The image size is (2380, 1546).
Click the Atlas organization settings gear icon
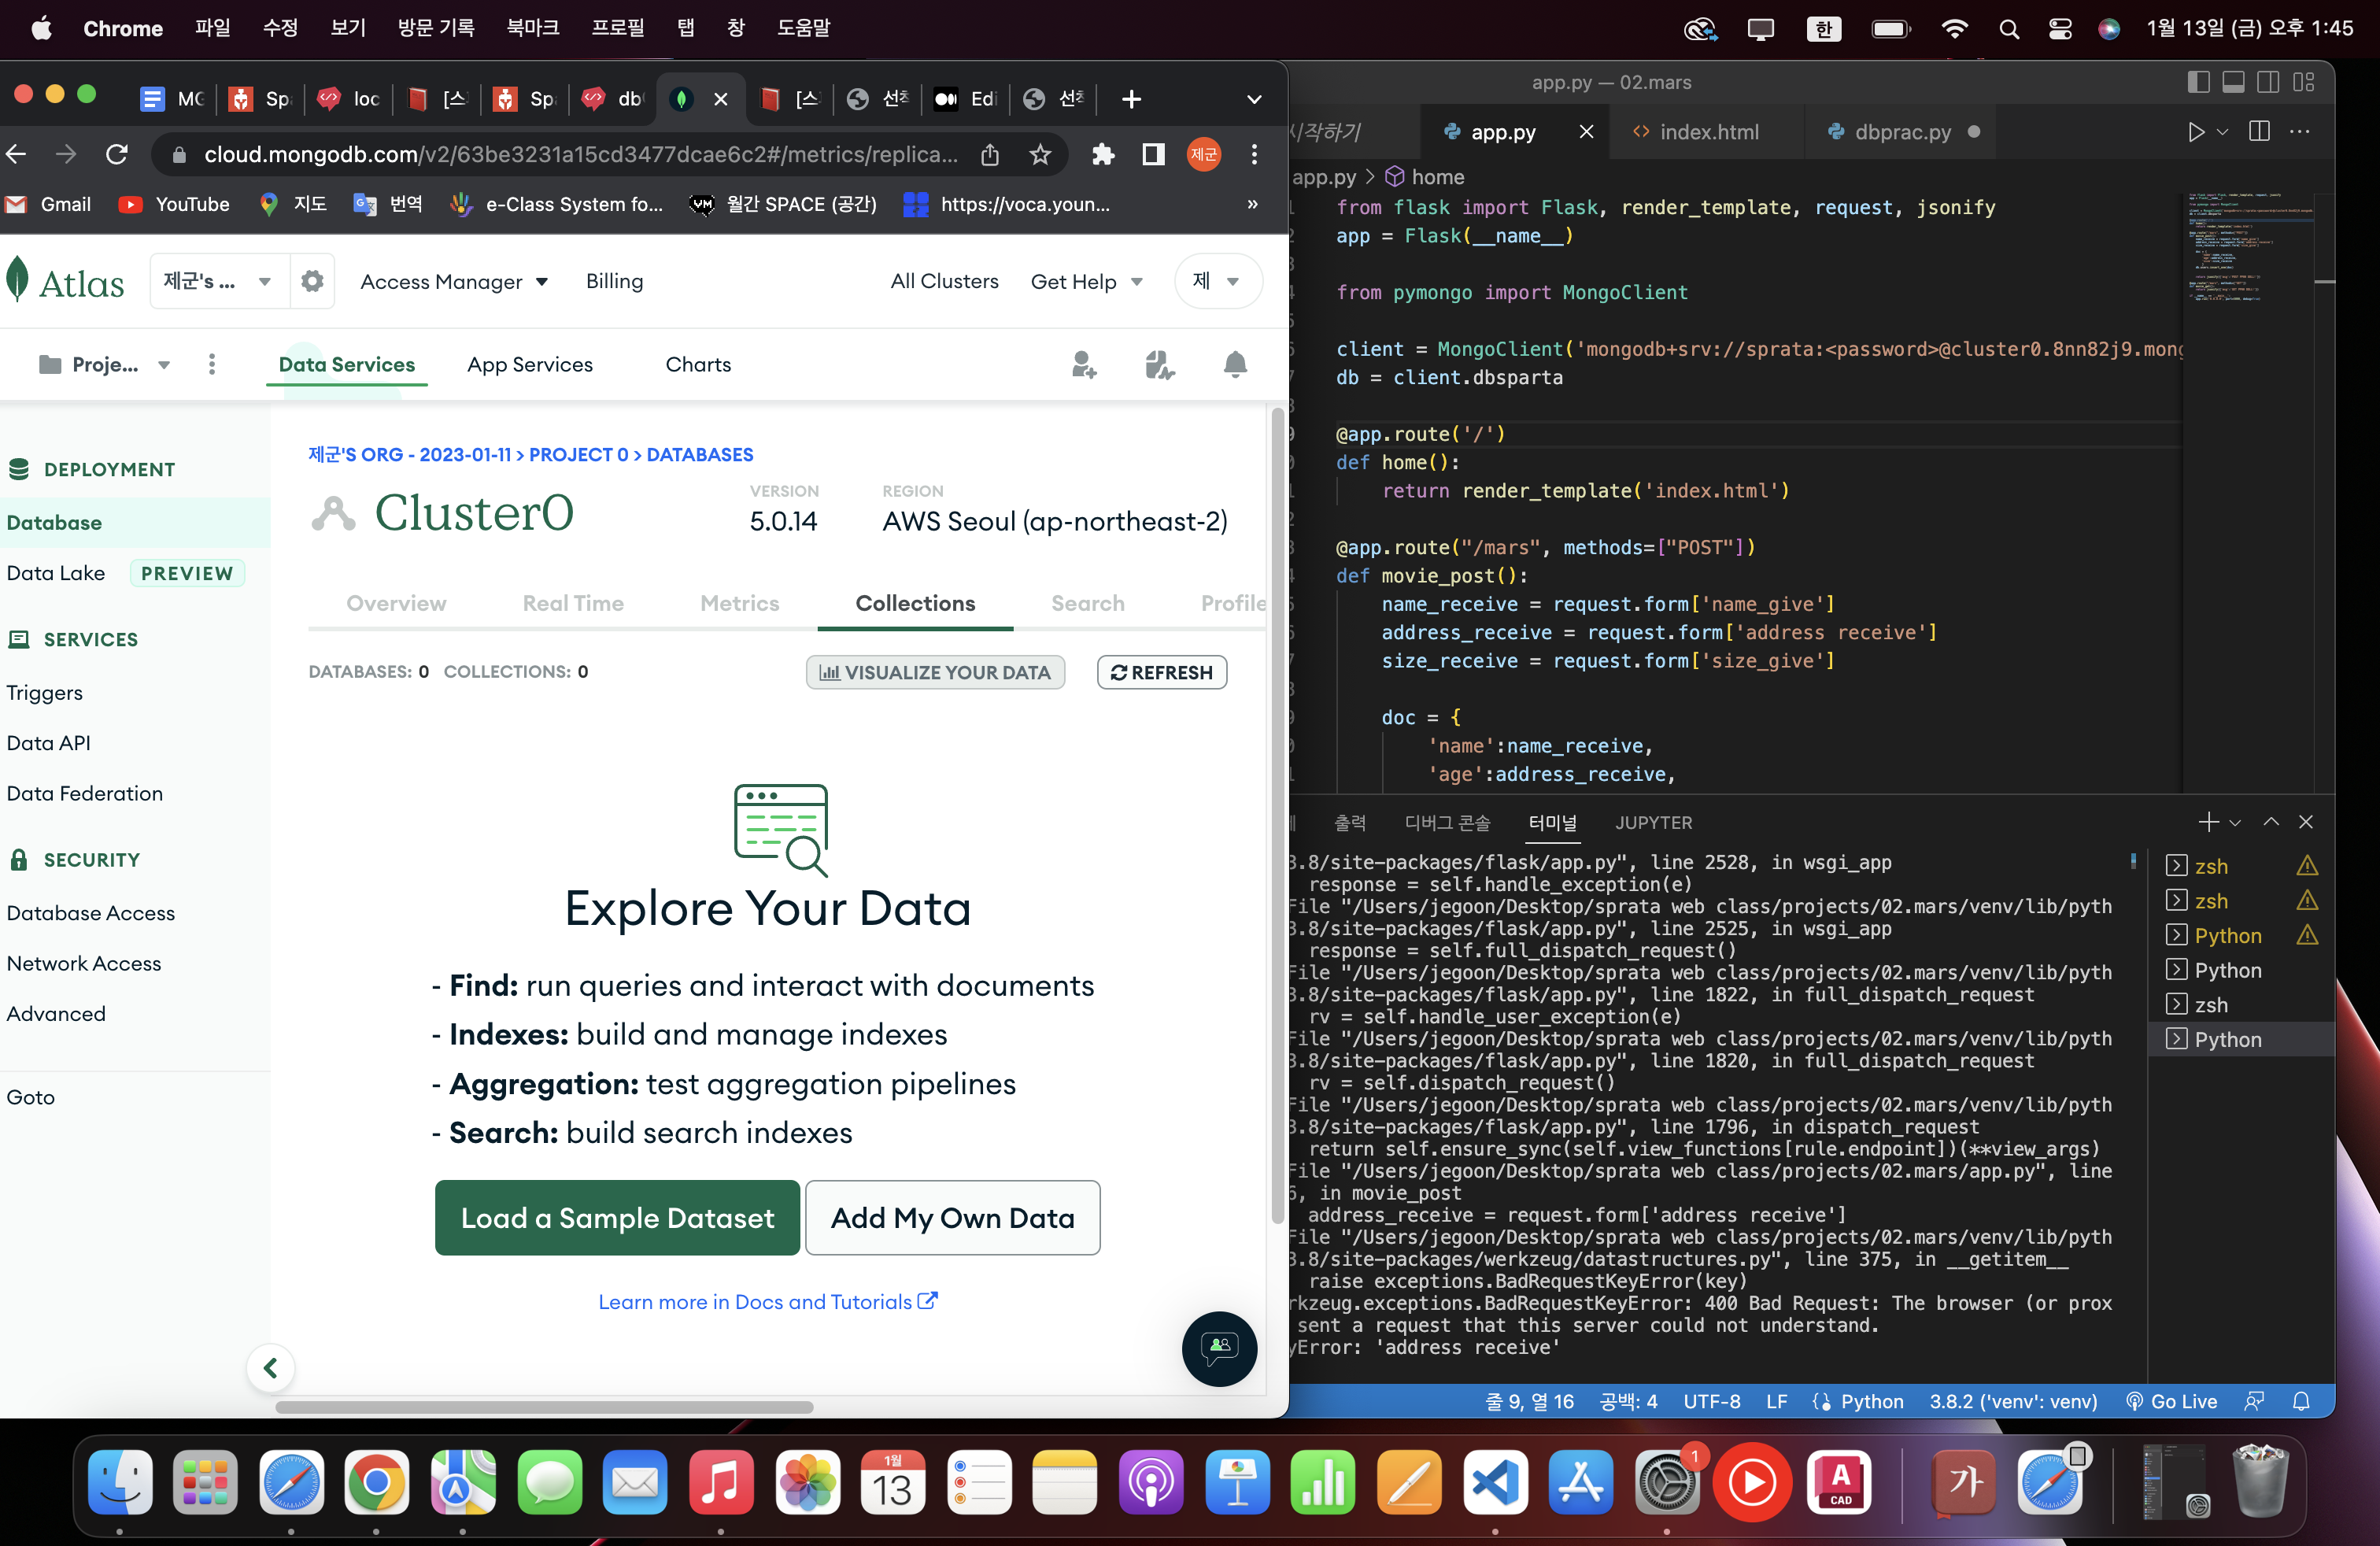(x=312, y=281)
